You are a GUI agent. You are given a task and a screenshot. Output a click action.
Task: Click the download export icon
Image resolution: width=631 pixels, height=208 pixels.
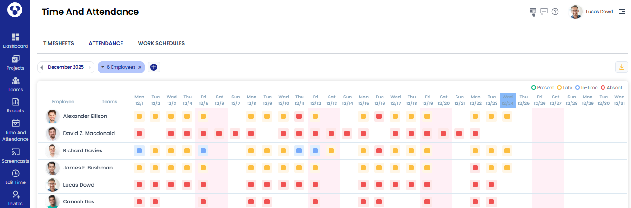coord(621,67)
